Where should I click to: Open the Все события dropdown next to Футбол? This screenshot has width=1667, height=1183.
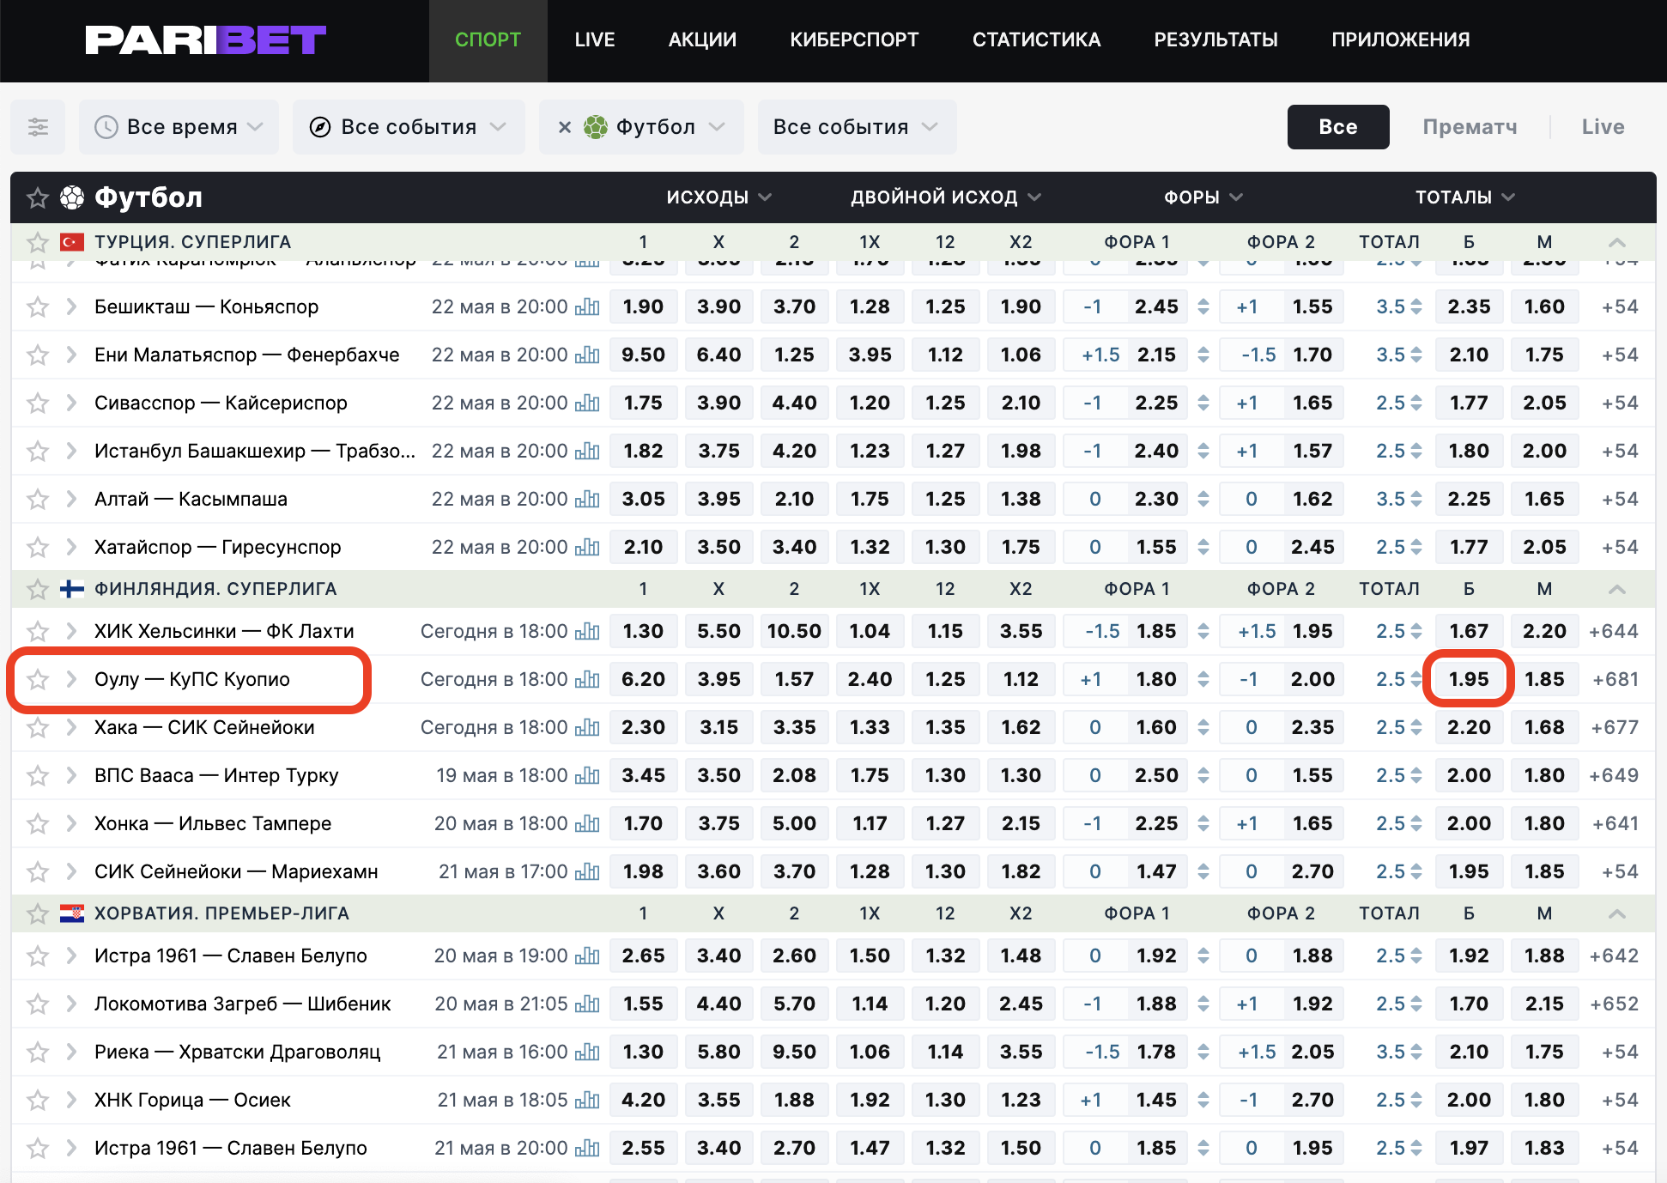click(x=857, y=127)
